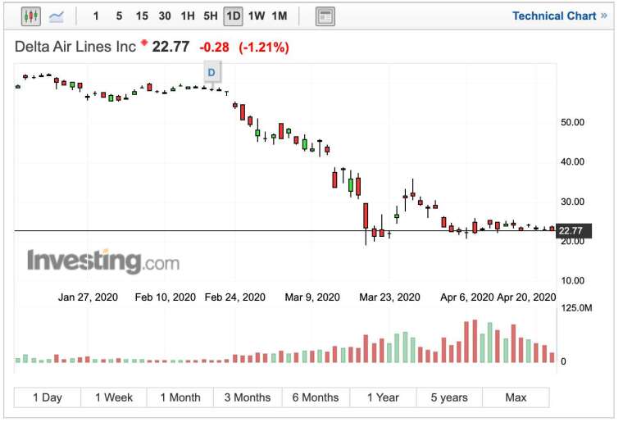Show the 6 Months range
The width and height of the screenshot is (623, 422).
point(316,397)
